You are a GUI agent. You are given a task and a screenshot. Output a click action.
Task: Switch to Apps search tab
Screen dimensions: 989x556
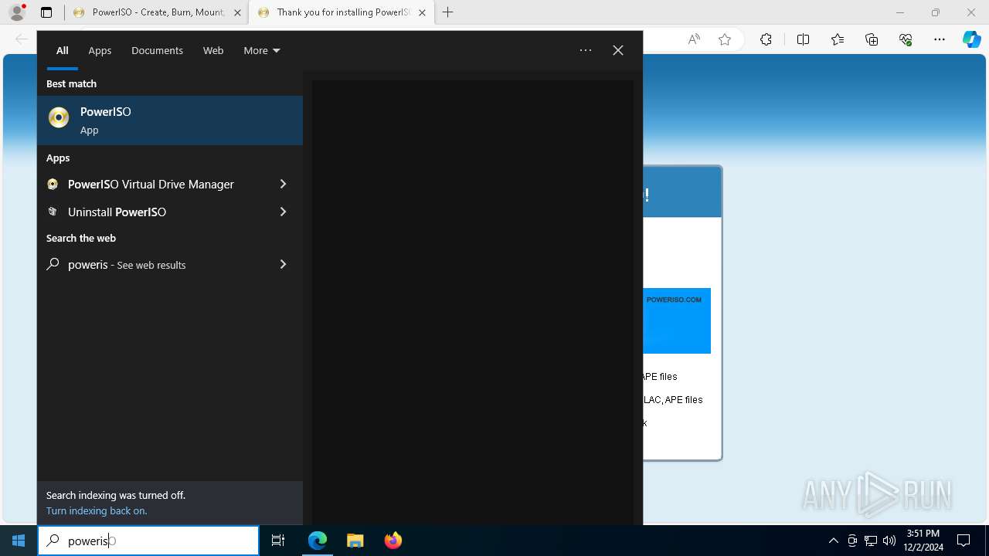100,50
